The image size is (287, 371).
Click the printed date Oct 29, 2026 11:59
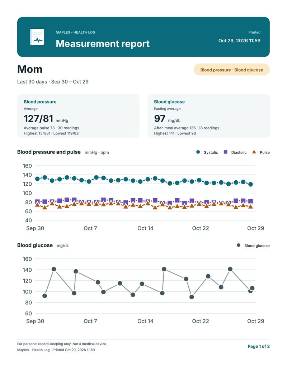[239, 41]
